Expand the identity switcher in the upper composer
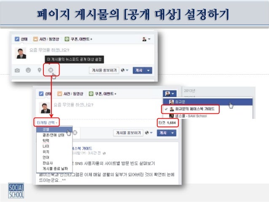Screen dimensions: 269x202 point(146,39)
